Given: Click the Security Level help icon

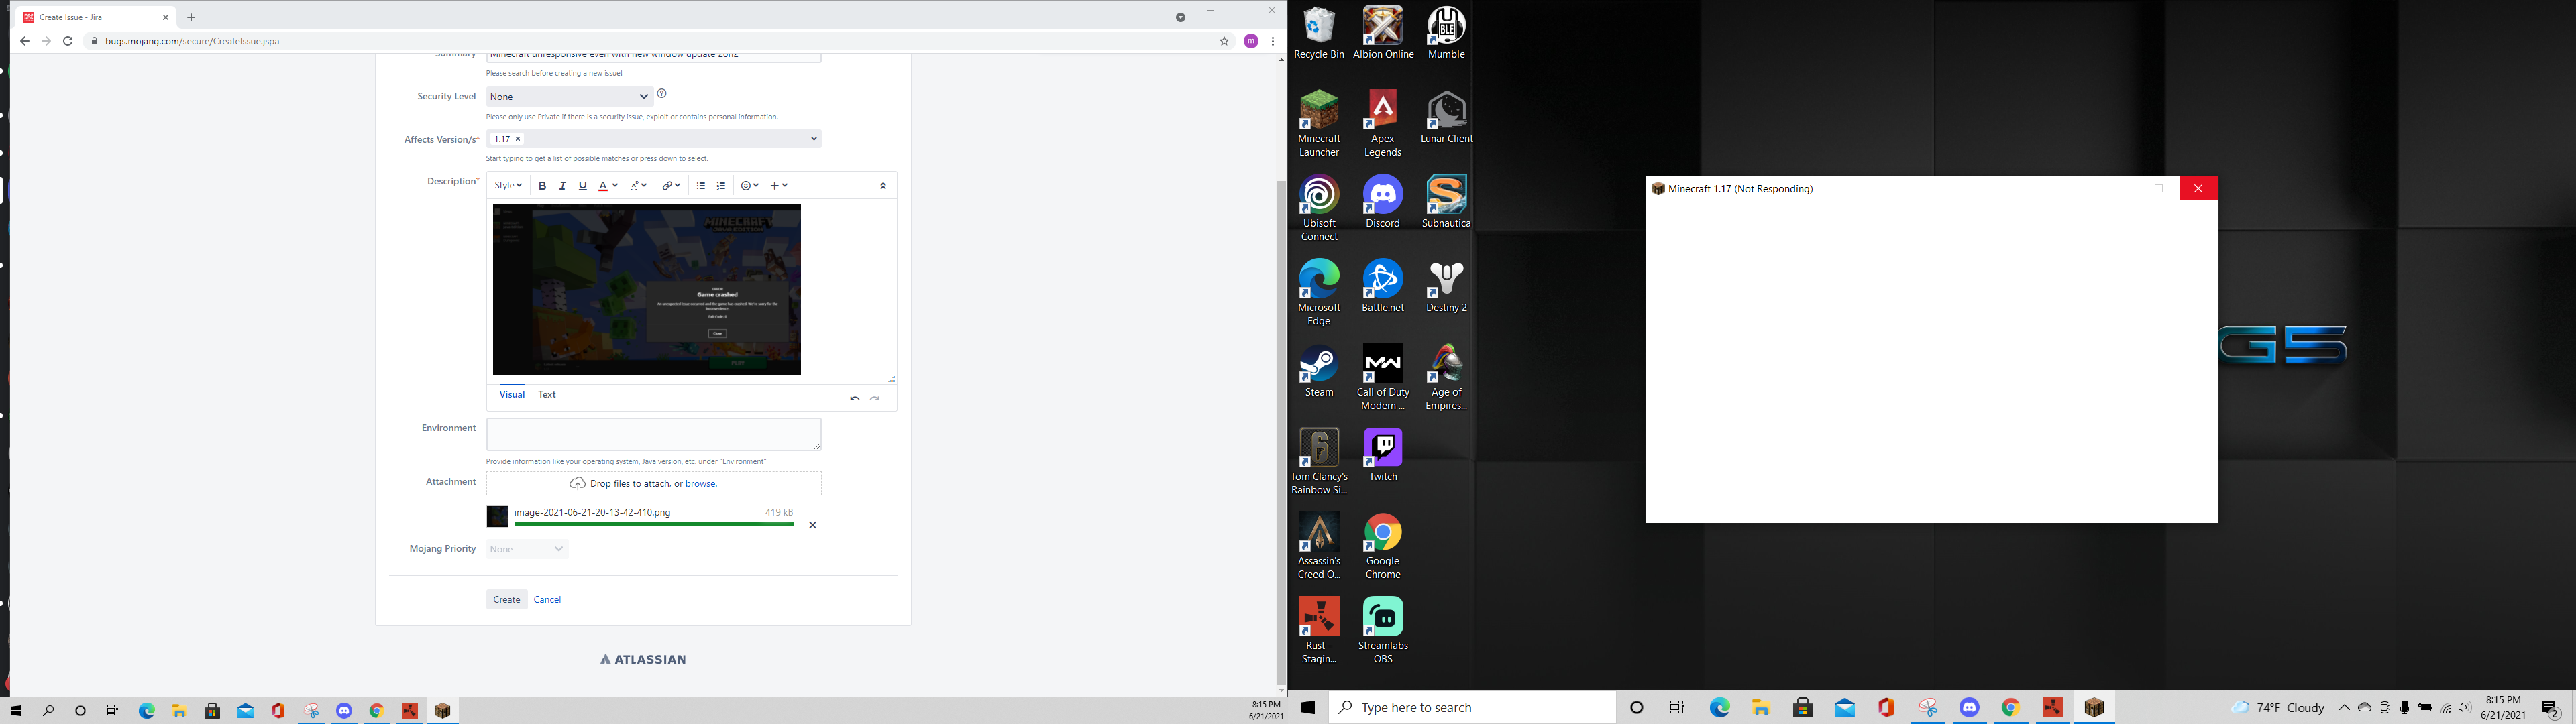Looking at the screenshot, I should coord(662,94).
